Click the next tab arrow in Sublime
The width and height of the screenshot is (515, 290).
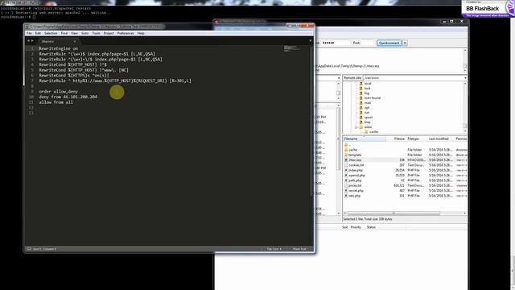point(32,41)
